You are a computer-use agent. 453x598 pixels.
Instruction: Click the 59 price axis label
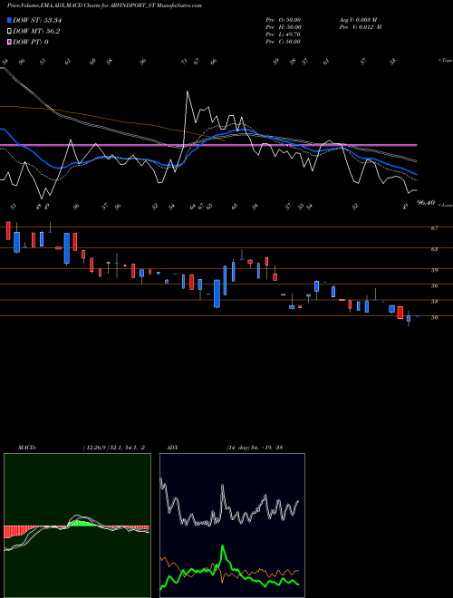[434, 270]
